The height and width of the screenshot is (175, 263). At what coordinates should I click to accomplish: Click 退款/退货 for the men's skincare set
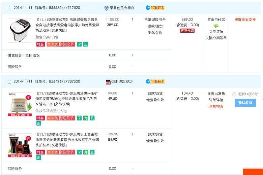[x=155, y=134]
